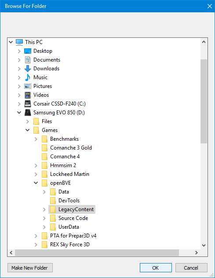Click the Pictures icon
Screen dimensions: 215x278
point(28,86)
